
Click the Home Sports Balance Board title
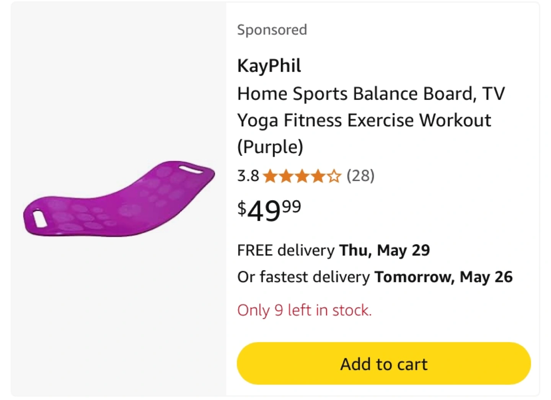[371, 120]
